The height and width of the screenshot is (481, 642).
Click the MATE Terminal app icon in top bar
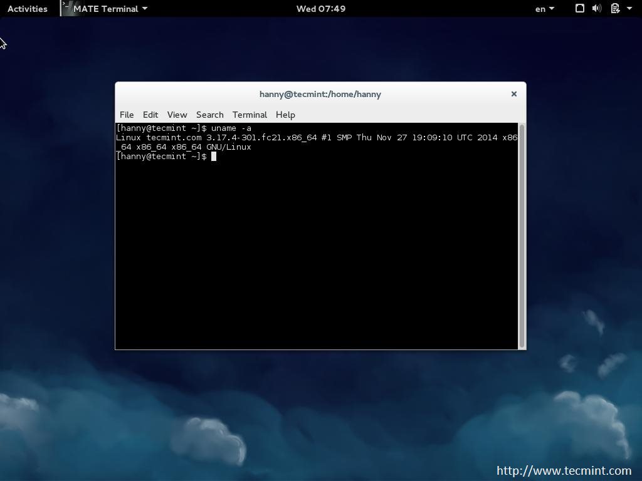click(66, 8)
